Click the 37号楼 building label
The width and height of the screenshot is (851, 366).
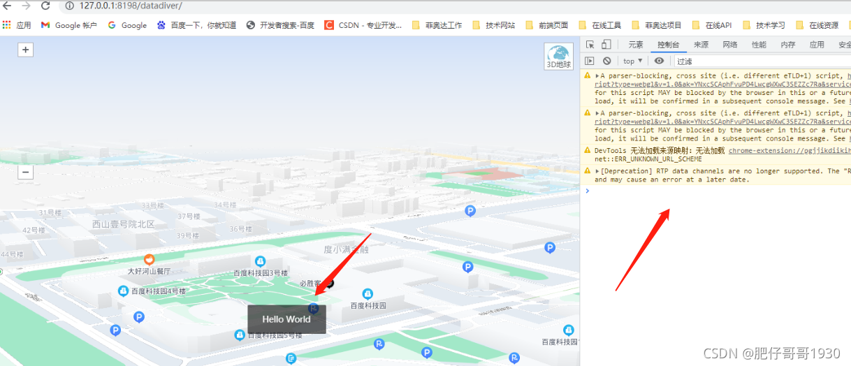coord(189,217)
